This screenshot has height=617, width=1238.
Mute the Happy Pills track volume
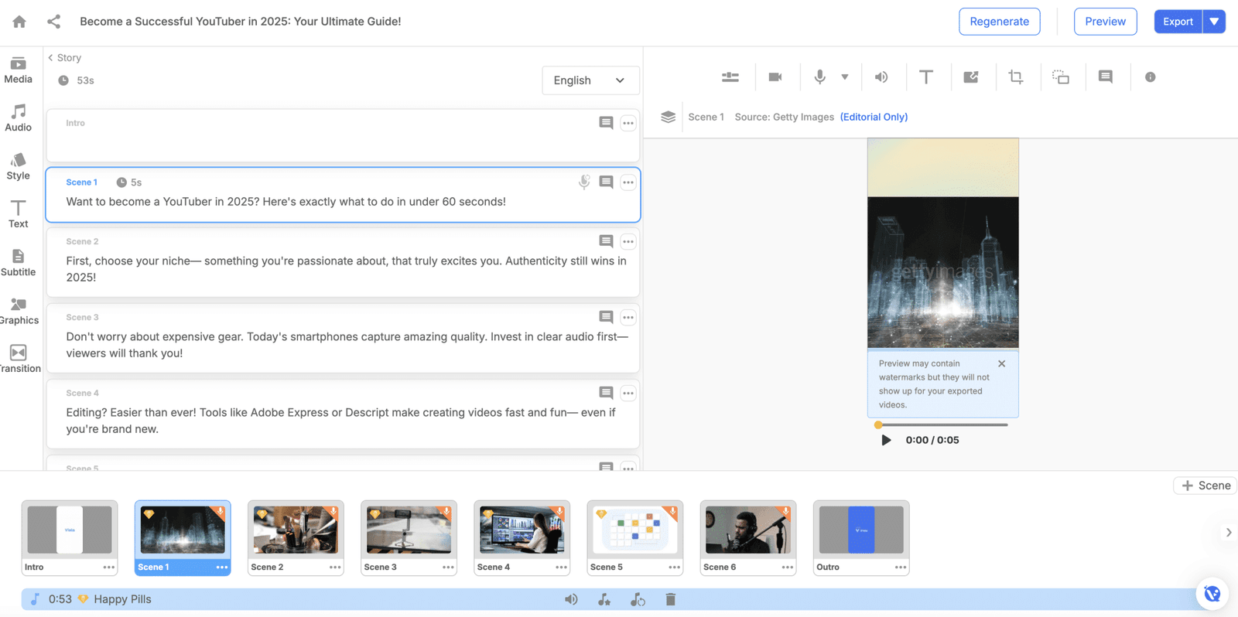(571, 599)
